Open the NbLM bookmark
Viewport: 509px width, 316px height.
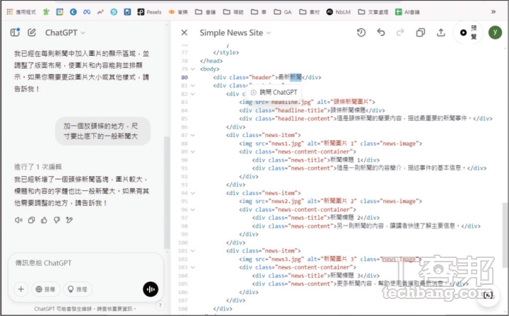pyautogui.click(x=339, y=12)
